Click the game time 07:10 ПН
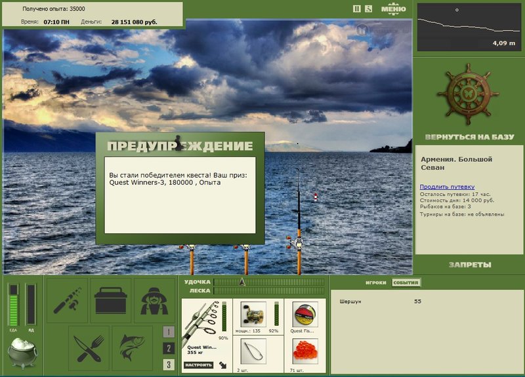The height and width of the screenshot is (377, 525). point(56,22)
